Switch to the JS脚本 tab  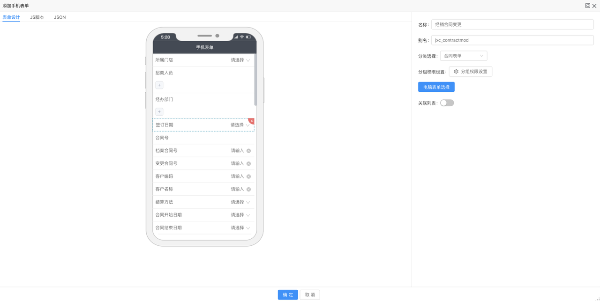click(x=37, y=17)
